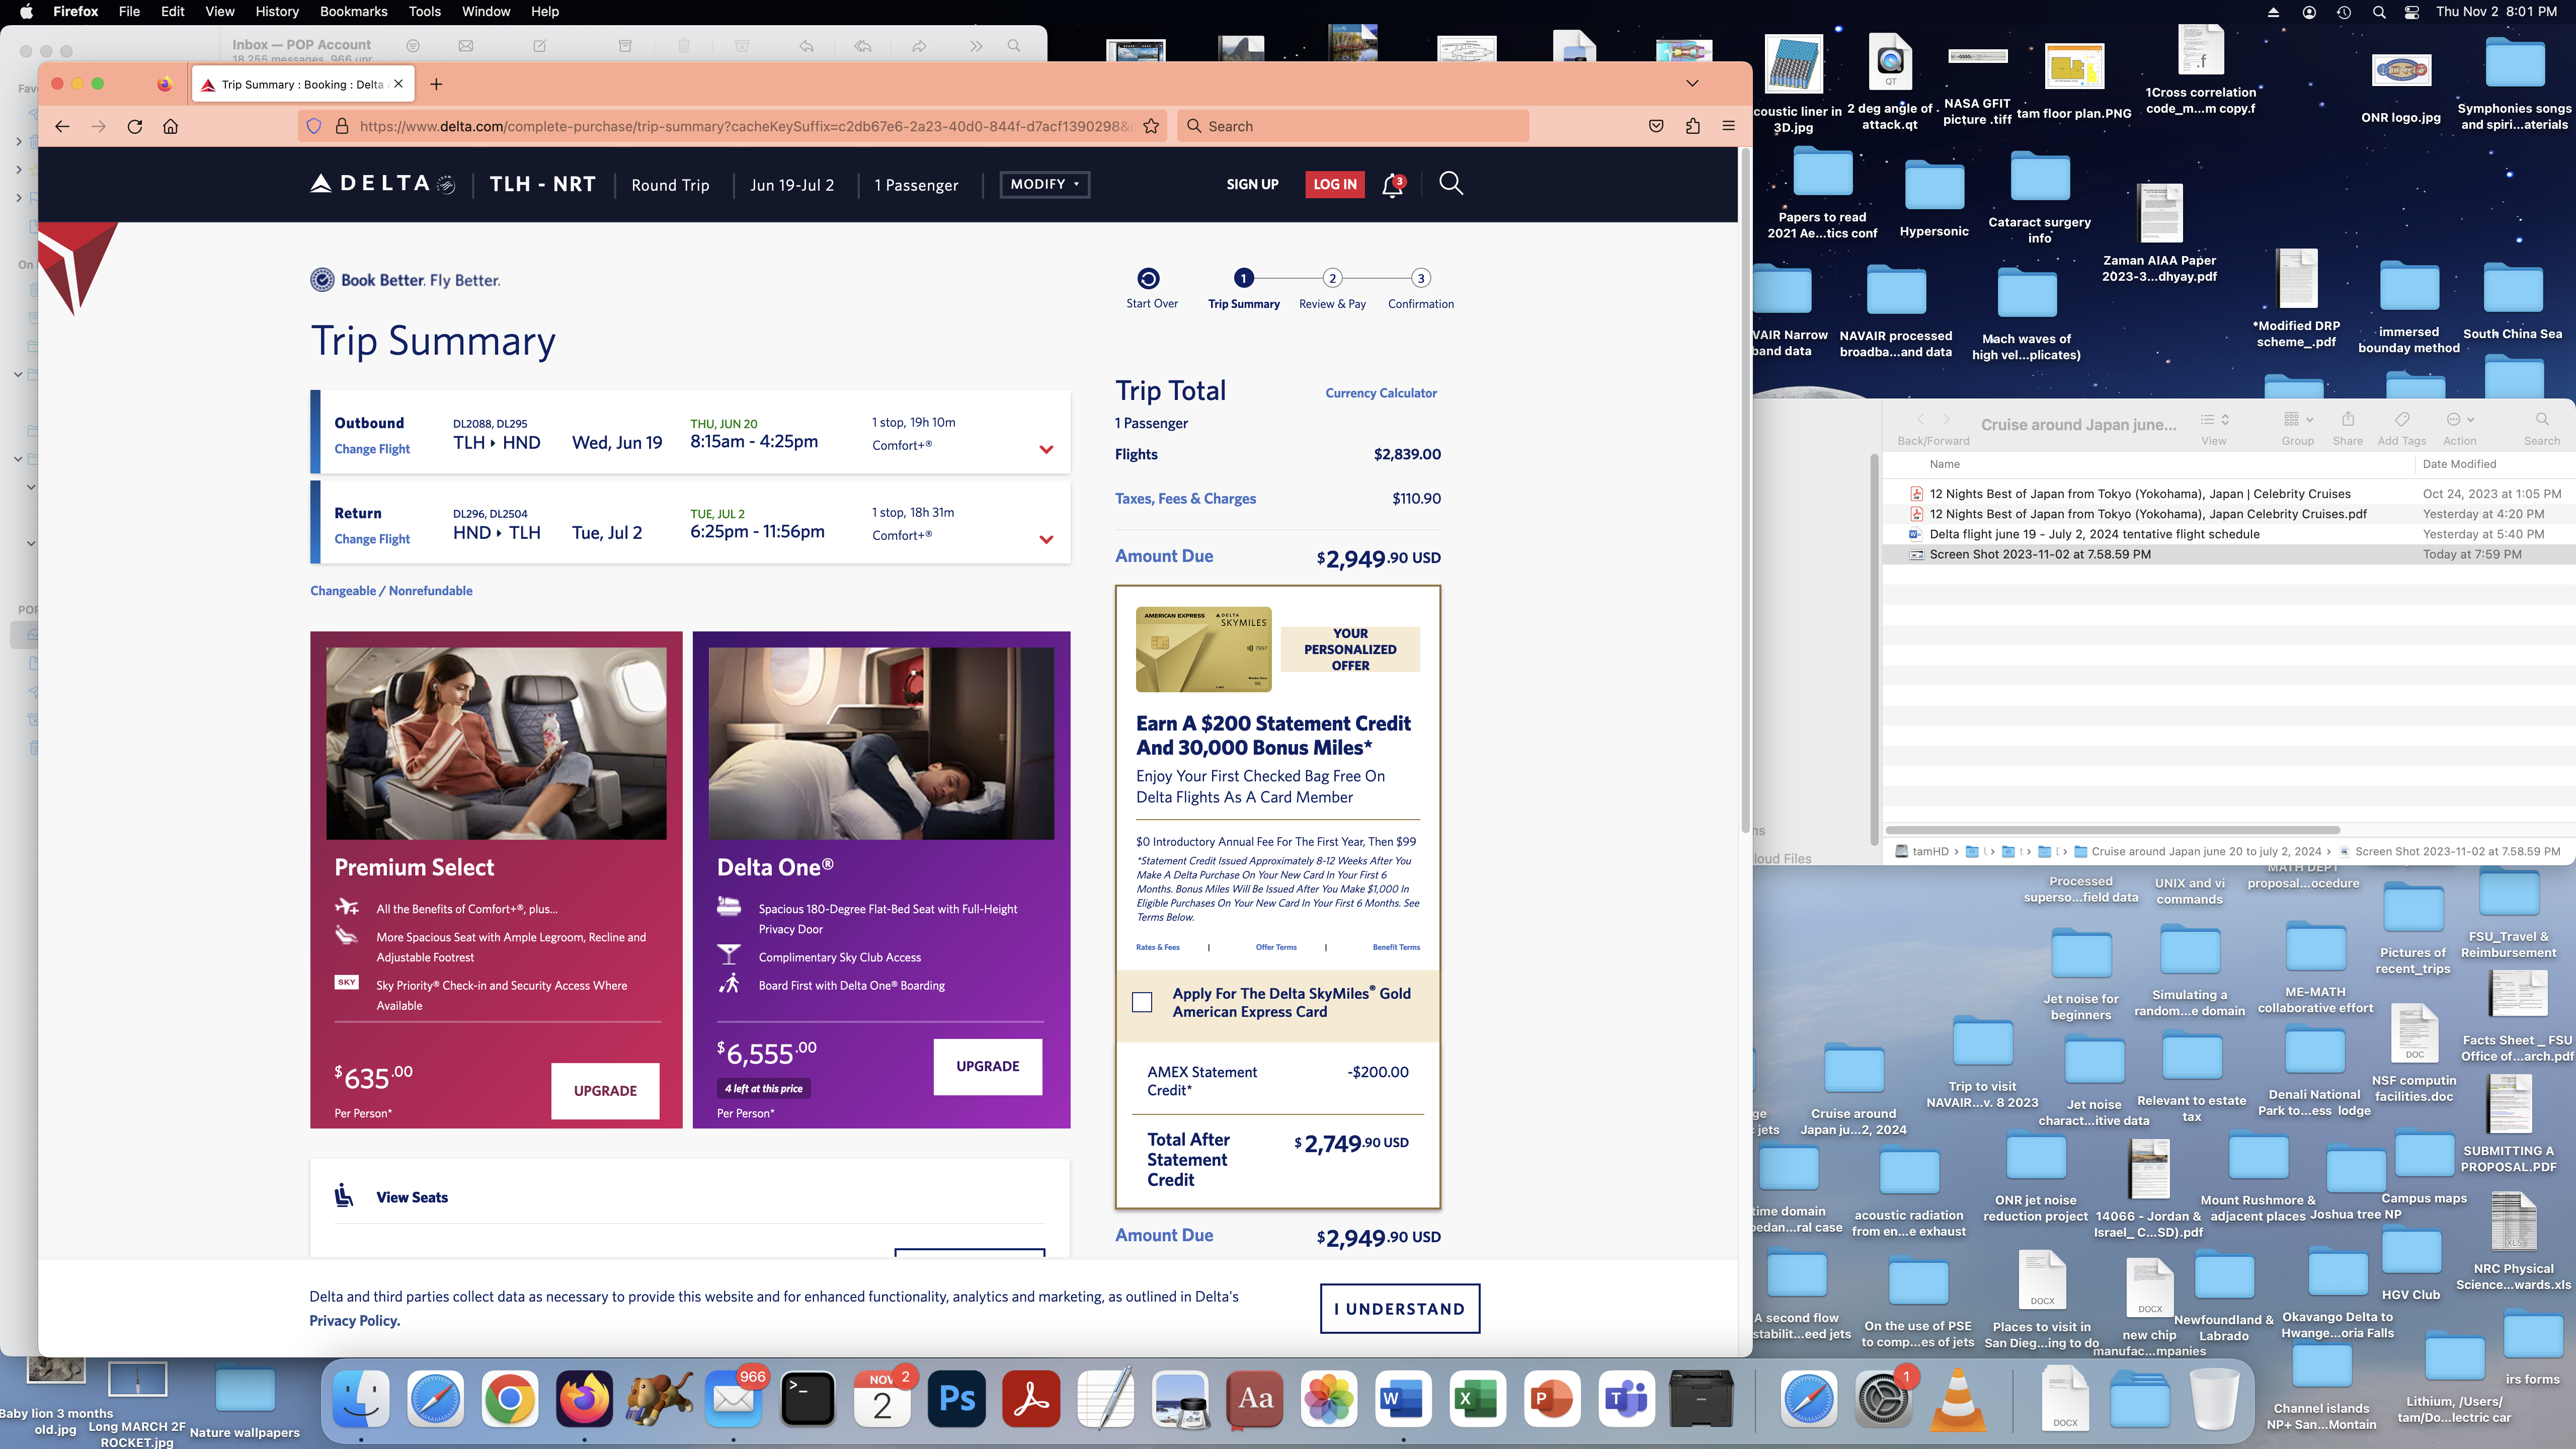The height and width of the screenshot is (1449, 2576).
Task: Launch Google Chrome from the Dock
Action: tap(509, 1398)
